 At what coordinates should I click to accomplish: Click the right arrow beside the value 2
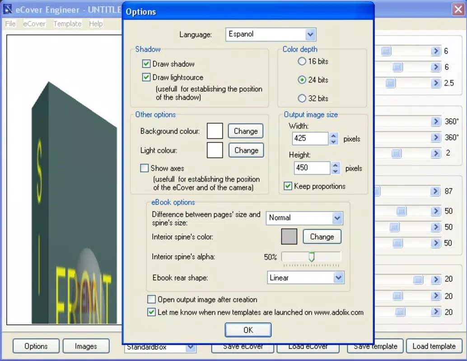pyautogui.click(x=436, y=153)
